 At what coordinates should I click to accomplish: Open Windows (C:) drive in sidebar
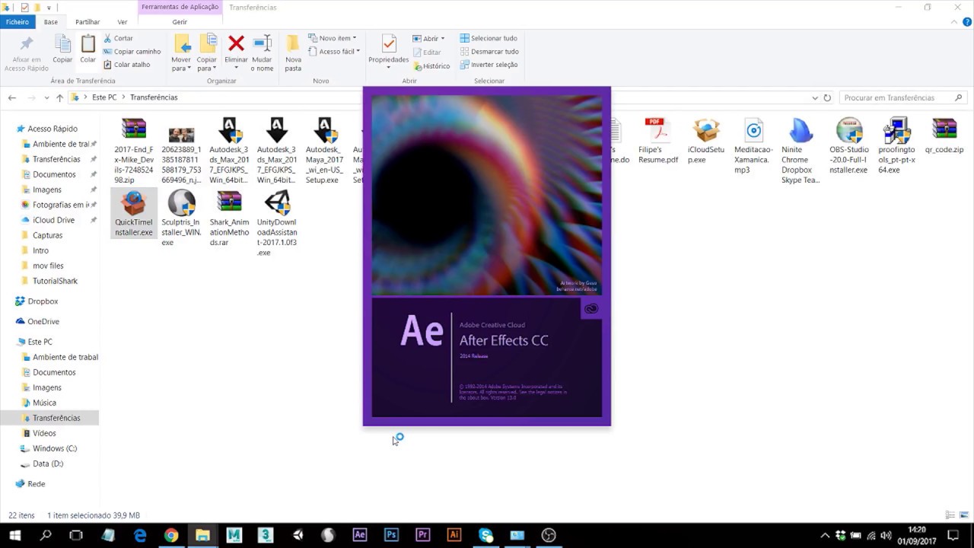coord(55,448)
